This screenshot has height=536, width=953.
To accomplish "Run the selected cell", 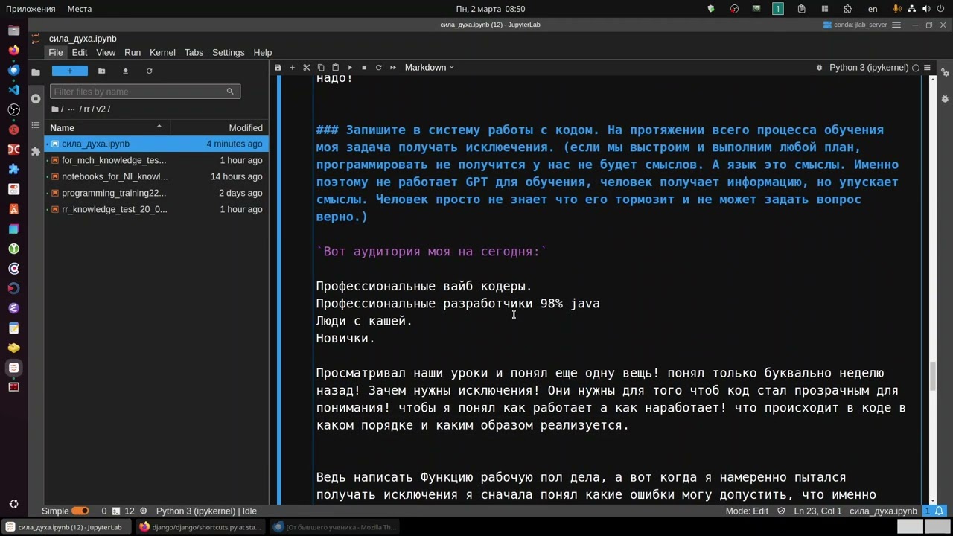I will click(350, 67).
